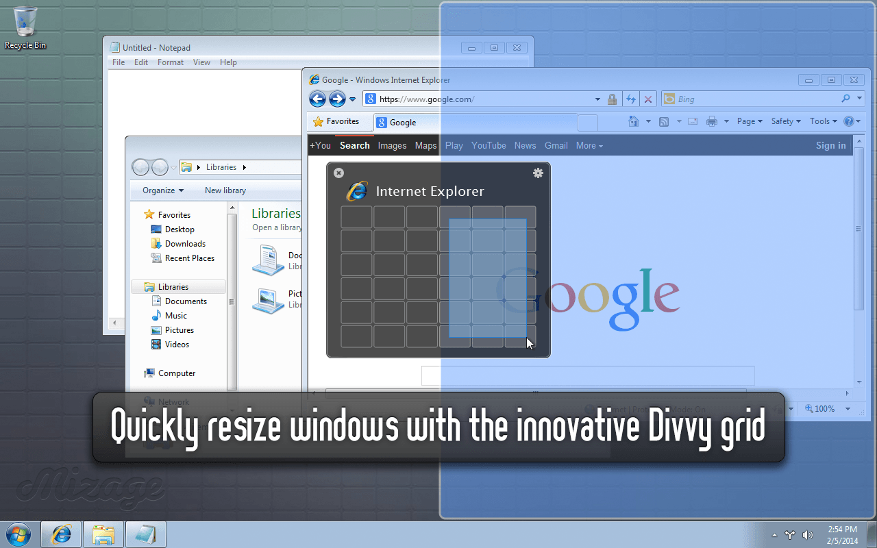Expand the More menu in the Google bar
The width and height of the screenshot is (877, 548).
tap(589, 145)
